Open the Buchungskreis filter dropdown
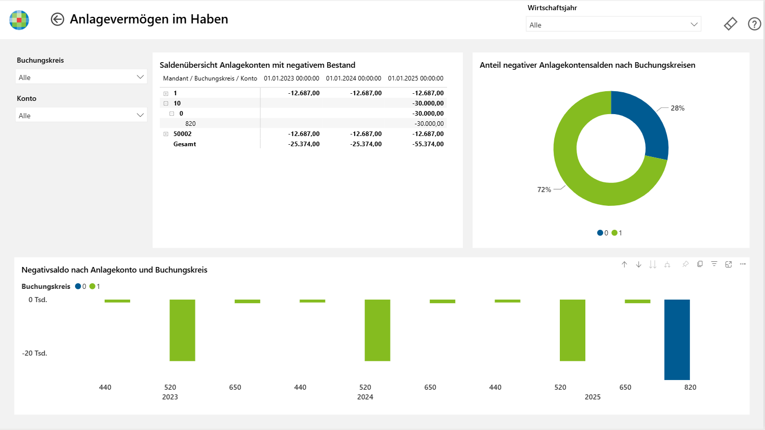Screen dimensions: 765x430 pyautogui.click(x=82, y=77)
